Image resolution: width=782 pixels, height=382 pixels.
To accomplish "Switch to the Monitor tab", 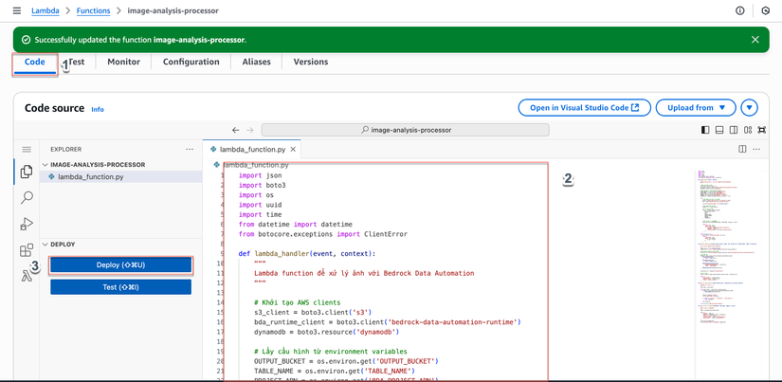I will [123, 62].
